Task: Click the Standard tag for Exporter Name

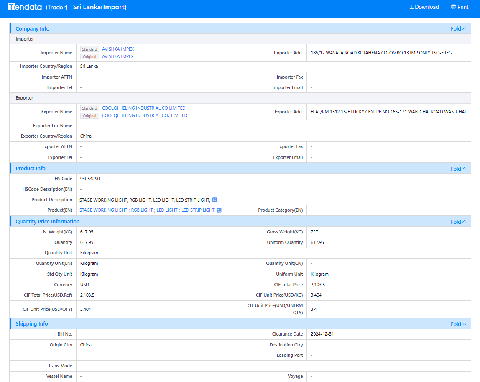Action: 89,108
